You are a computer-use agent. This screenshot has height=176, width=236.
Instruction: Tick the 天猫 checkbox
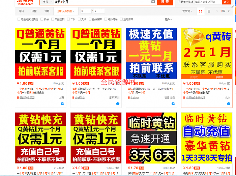coord(79,19)
